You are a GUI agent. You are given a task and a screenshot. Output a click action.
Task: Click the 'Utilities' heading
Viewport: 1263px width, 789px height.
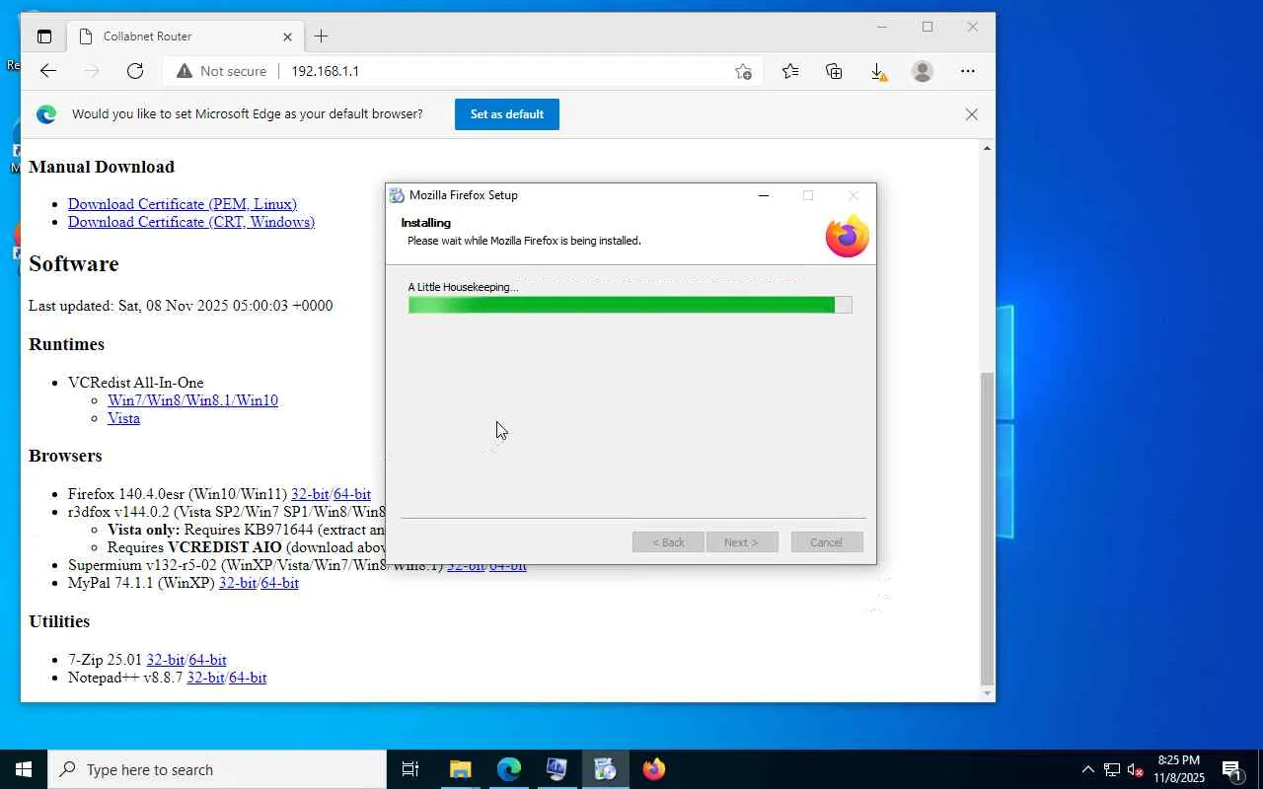point(59,621)
